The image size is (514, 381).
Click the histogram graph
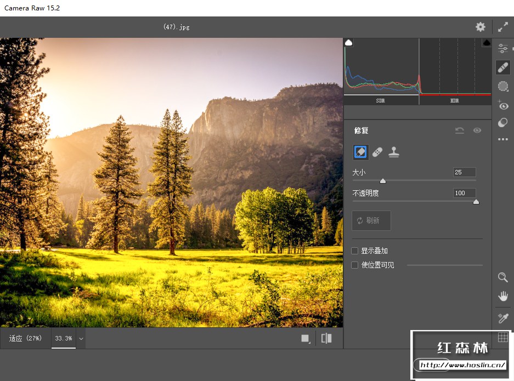(417, 67)
